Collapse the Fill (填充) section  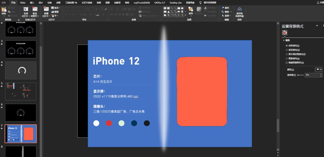[284, 40]
